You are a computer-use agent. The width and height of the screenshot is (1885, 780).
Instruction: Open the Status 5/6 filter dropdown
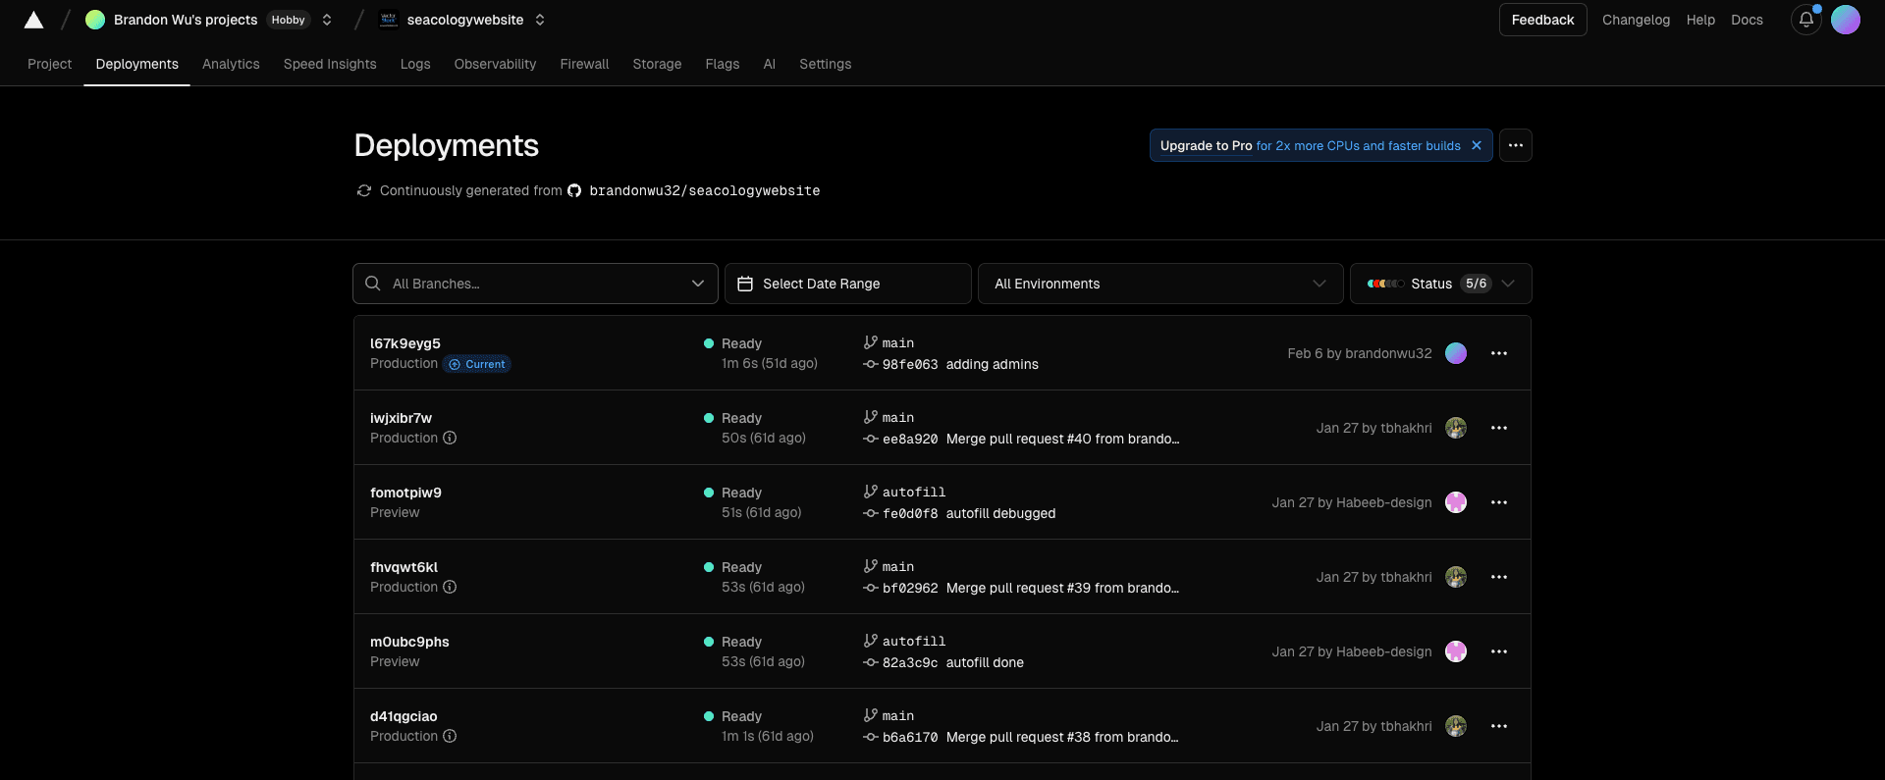pos(1440,284)
